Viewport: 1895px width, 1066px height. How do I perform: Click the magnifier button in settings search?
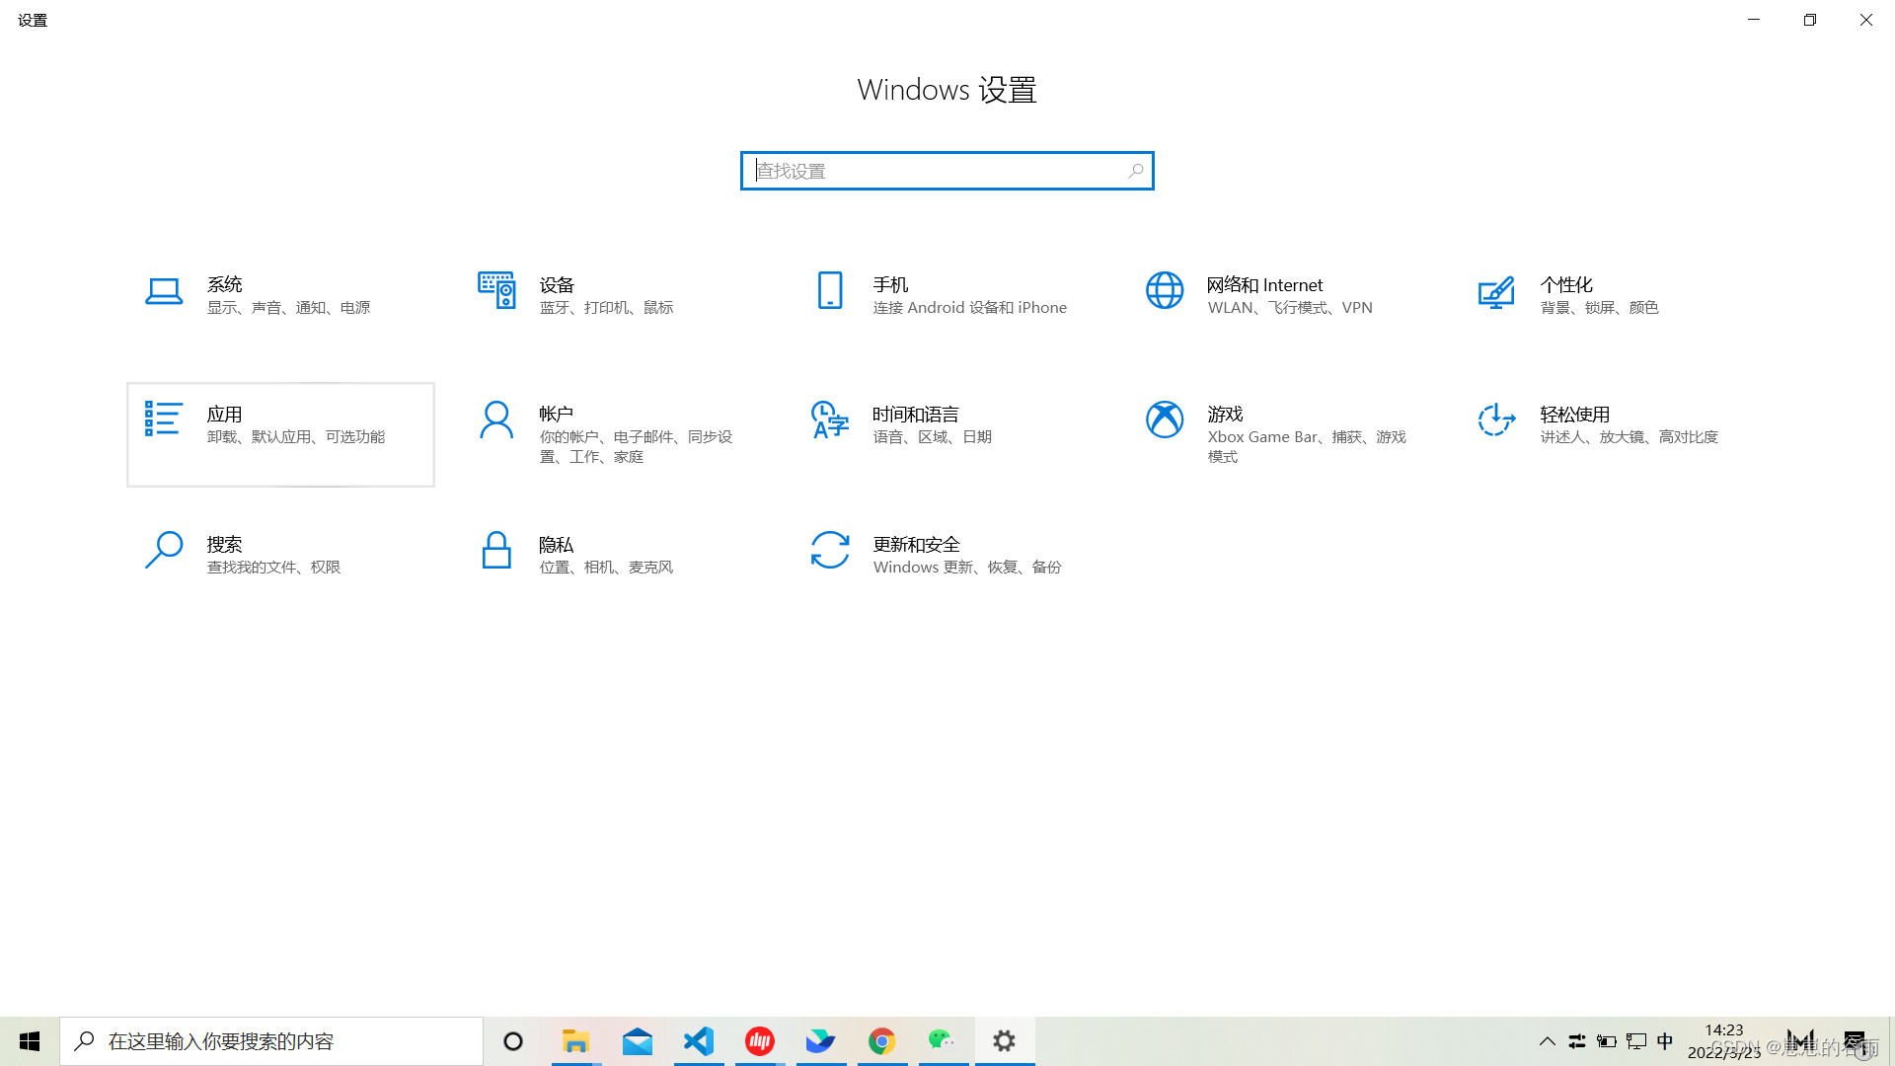[x=1136, y=171]
